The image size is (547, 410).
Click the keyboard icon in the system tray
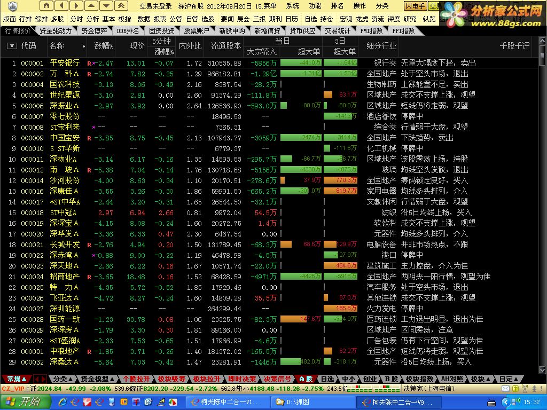coord(491,403)
